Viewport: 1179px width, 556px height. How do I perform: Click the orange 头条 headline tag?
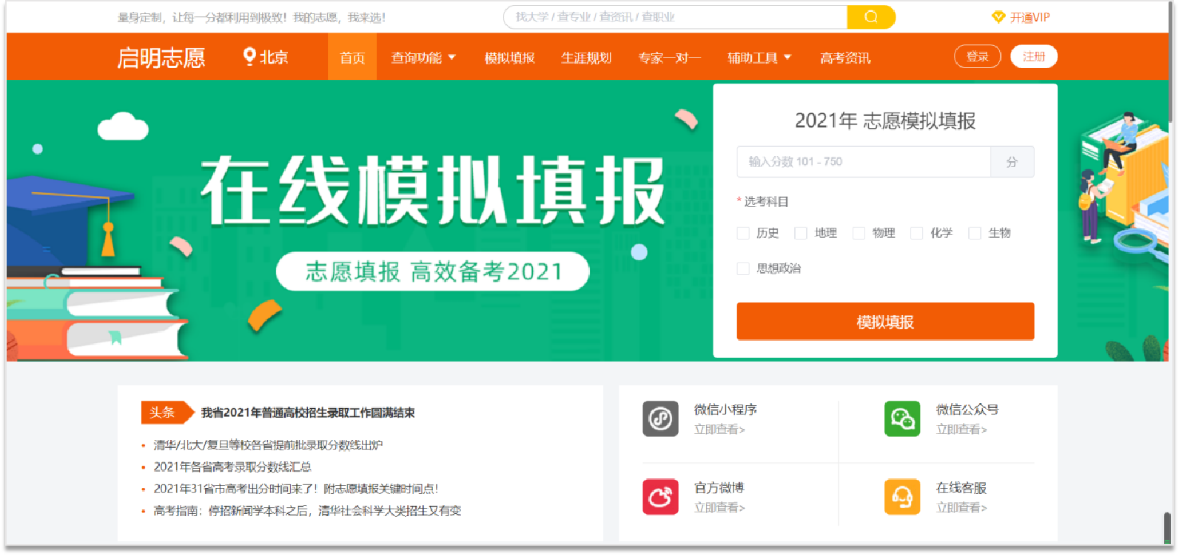click(x=164, y=413)
